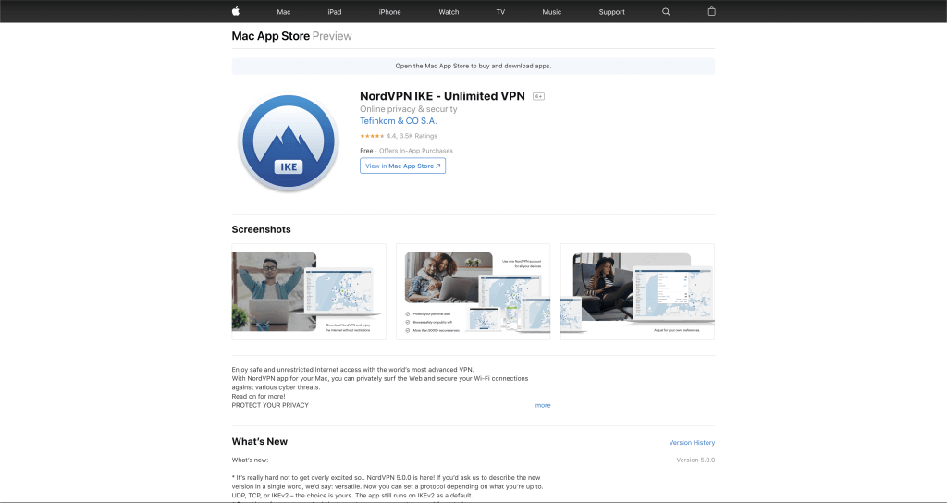947x503 pixels.
Task: Open Tefinkom & CO S.A. developer link
Action: pos(398,121)
